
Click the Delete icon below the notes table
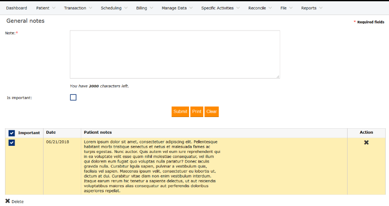8,201
